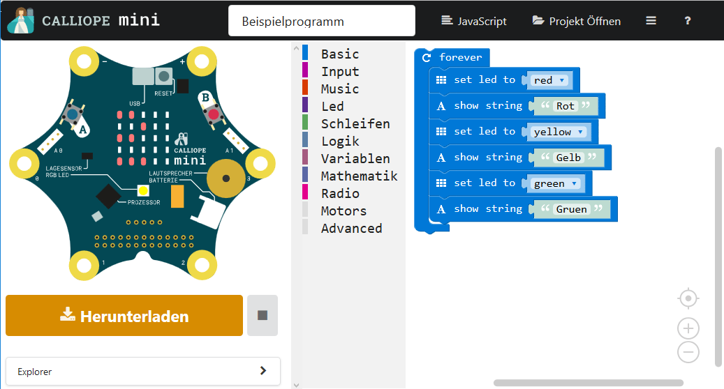
Task: Click the workspace horizontal scrollbar
Action: coord(589,383)
